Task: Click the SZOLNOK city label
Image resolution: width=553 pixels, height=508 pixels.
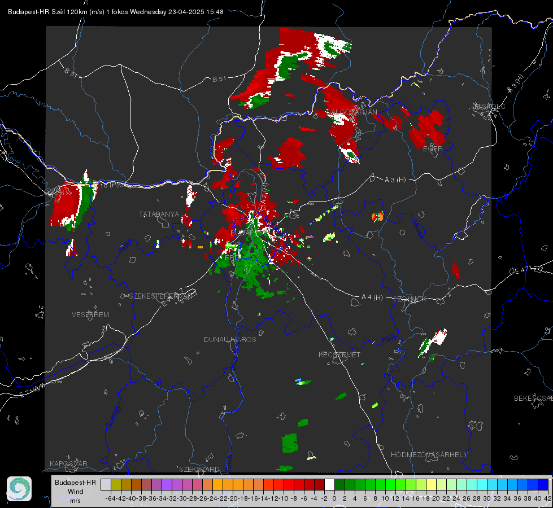Action: 410,299
